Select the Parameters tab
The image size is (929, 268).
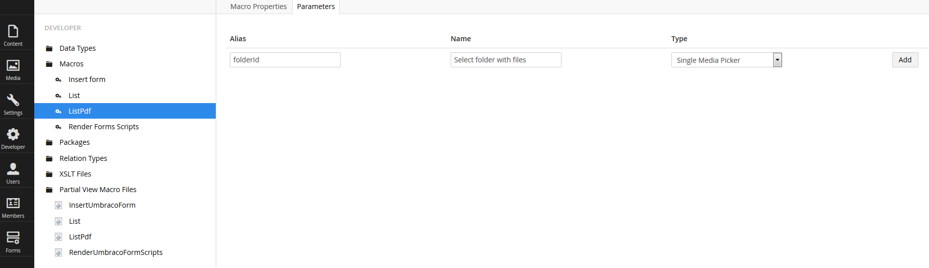click(316, 7)
